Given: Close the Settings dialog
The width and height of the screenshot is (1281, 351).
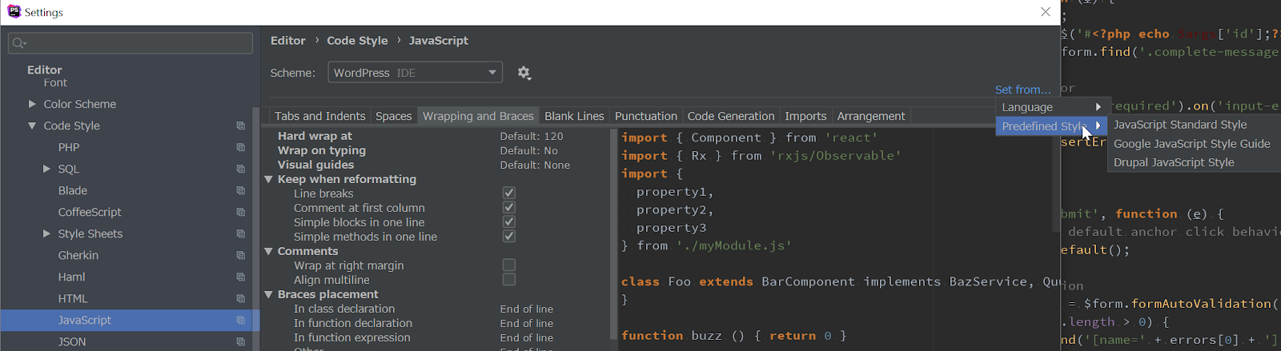Looking at the screenshot, I should (1046, 12).
